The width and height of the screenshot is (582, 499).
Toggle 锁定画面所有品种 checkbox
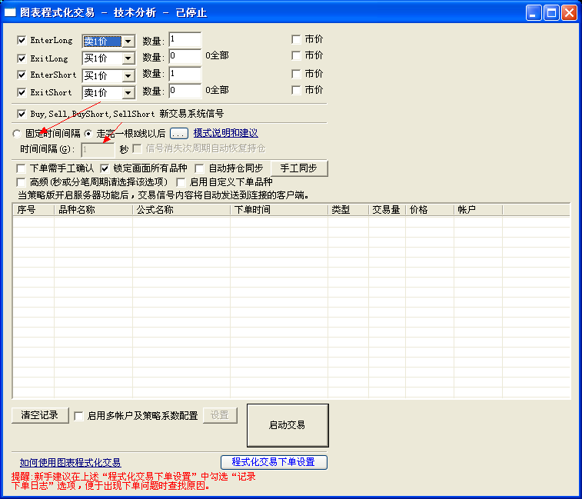point(105,168)
